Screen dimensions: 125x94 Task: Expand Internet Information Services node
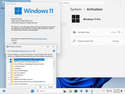pyautogui.click(x=8, y=80)
